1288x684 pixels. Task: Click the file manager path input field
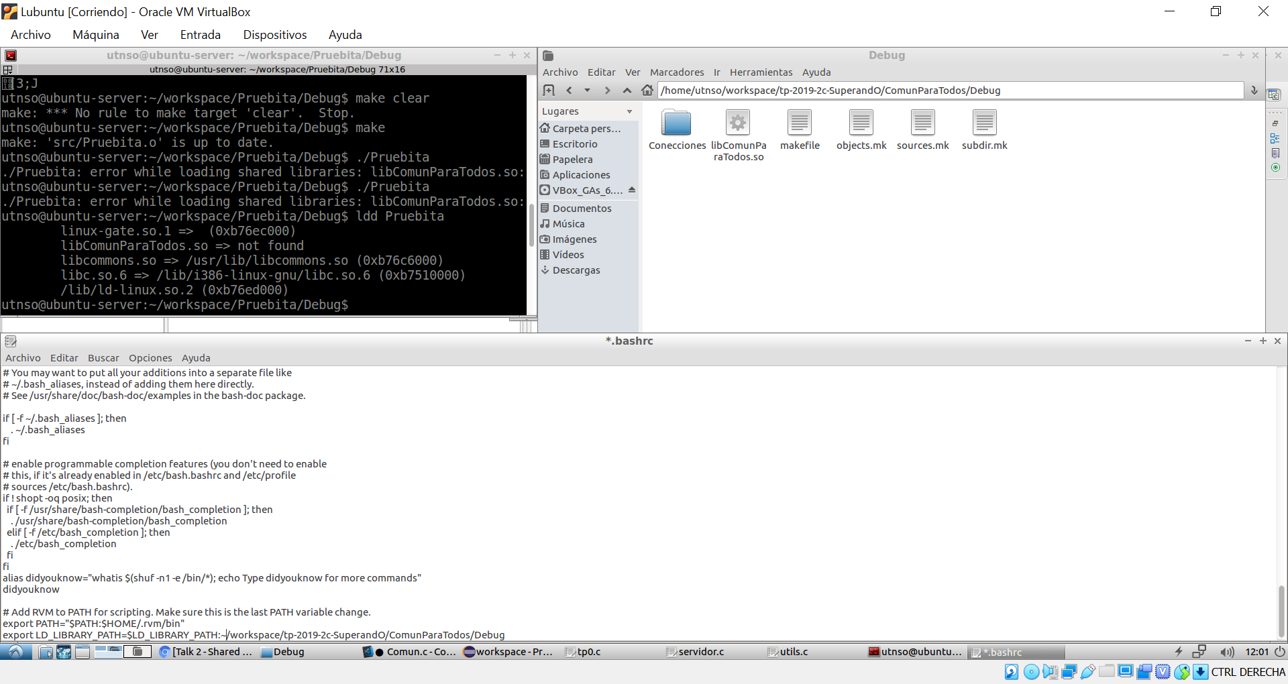pos(949,91)
